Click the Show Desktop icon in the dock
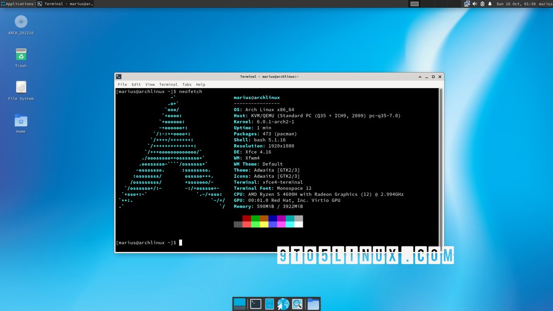The height and width of the screenshot is (311, 553). tap(240, 303)
